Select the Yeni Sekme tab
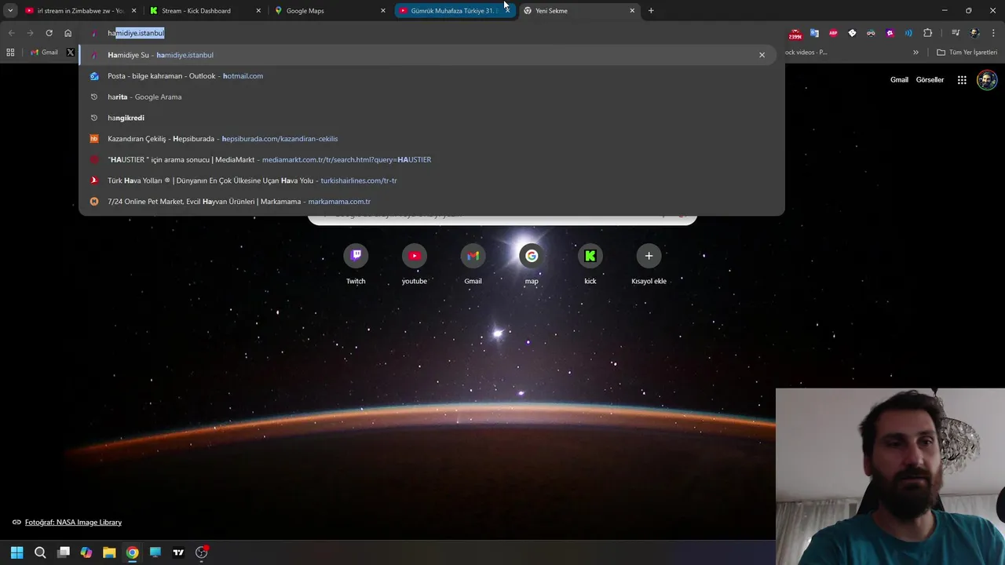The height and width of the screenshot is (565, 1005). point(579,11)
